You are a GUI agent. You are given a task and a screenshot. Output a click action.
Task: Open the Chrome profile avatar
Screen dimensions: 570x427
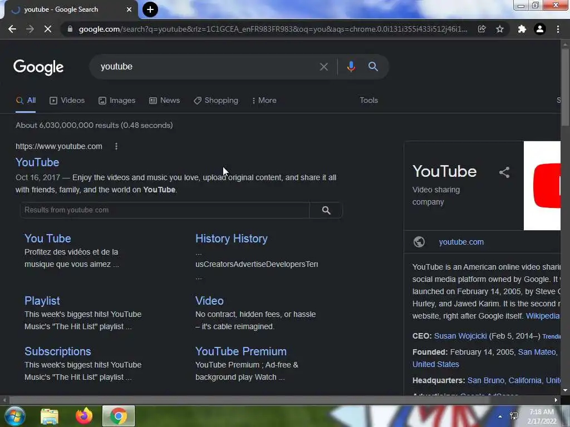click(x=540, y=29)
